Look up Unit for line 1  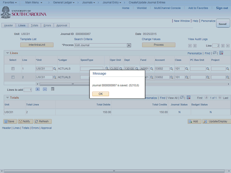(x=55, y=69)
